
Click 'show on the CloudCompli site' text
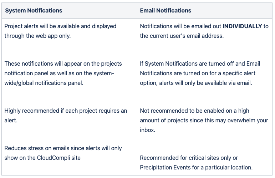(42, 158)
